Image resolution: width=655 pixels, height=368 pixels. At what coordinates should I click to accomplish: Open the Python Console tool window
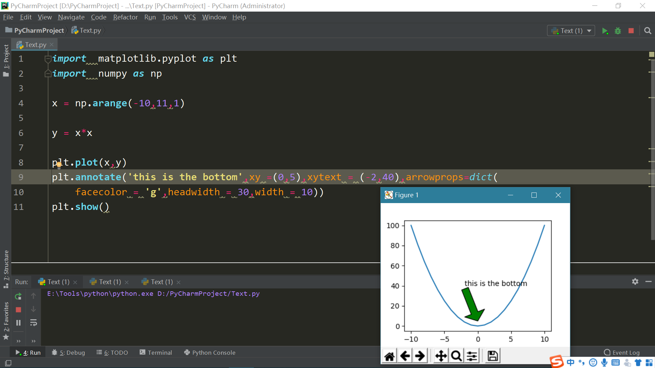pyautogui.click(x=210, y=352)
